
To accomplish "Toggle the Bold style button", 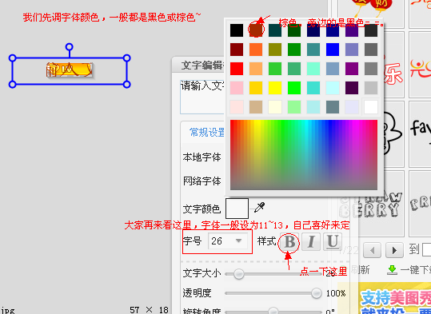I will (289, 242).
